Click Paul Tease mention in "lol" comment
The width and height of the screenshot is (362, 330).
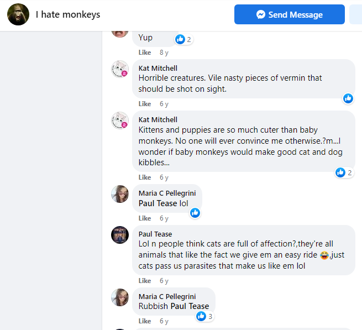click(x=158, y=203)
